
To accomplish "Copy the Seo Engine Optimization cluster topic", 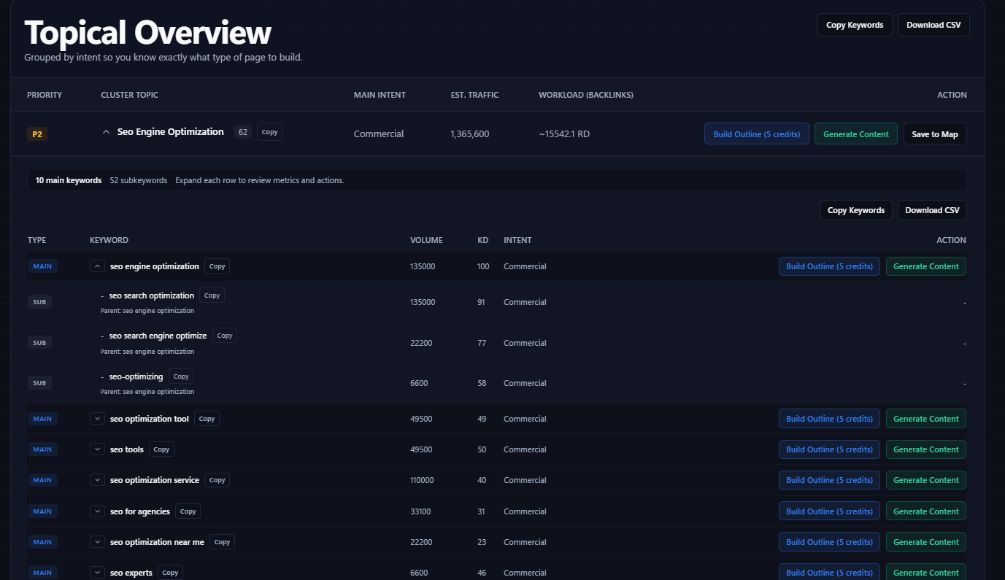I will pos(269,132).
